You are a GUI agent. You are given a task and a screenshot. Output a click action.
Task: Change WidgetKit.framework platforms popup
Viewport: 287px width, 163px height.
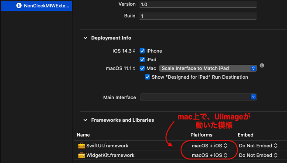(209, 155)
